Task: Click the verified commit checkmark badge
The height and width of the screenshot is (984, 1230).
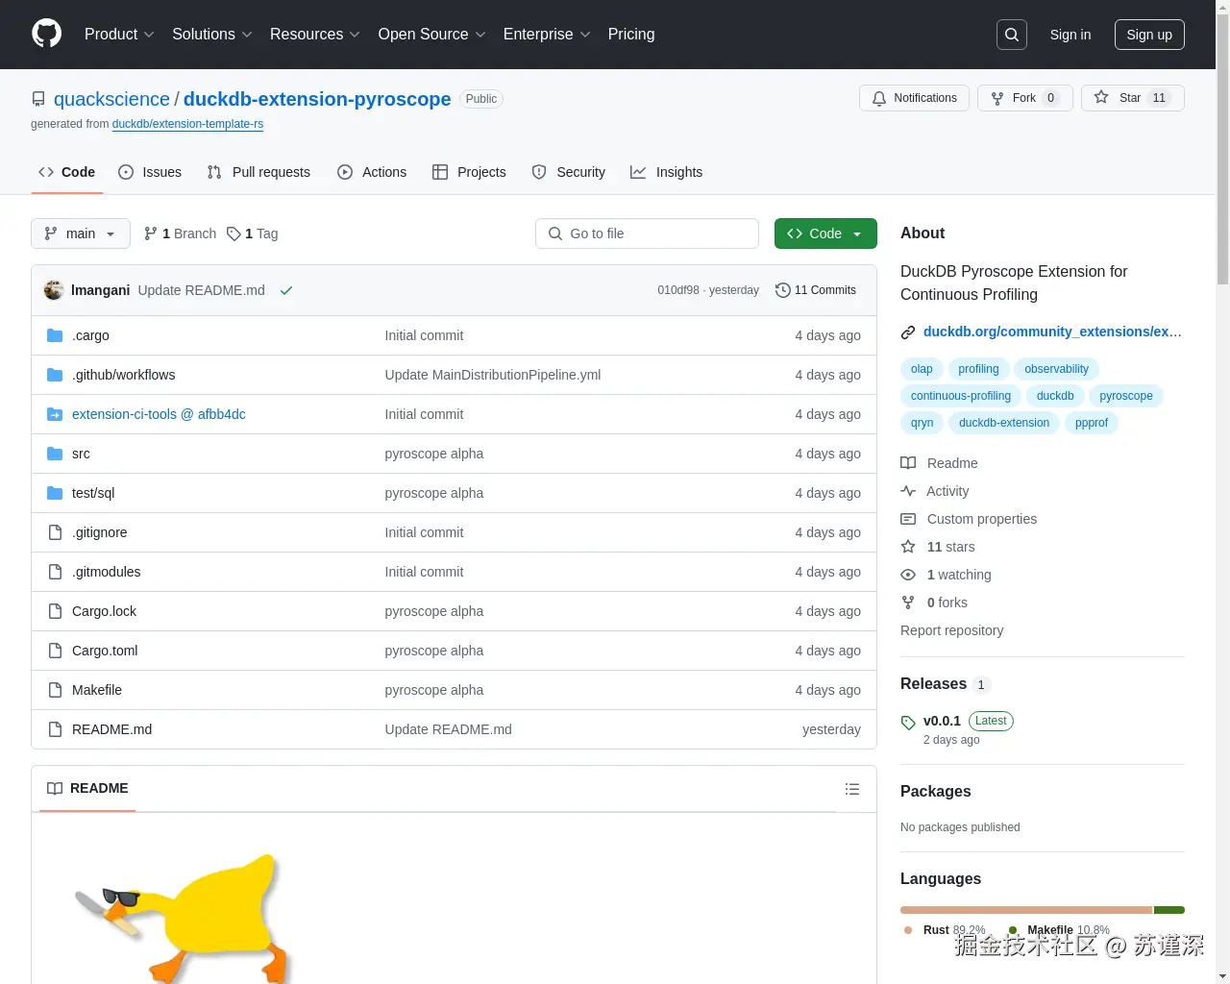Action: 285,290
